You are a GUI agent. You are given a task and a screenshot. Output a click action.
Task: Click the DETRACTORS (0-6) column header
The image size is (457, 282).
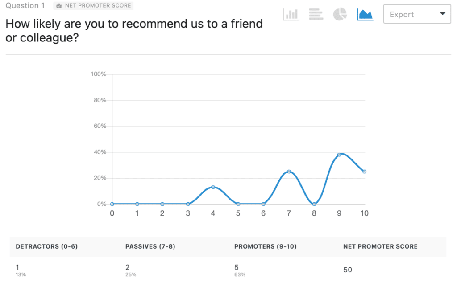(x=46, y=246)
